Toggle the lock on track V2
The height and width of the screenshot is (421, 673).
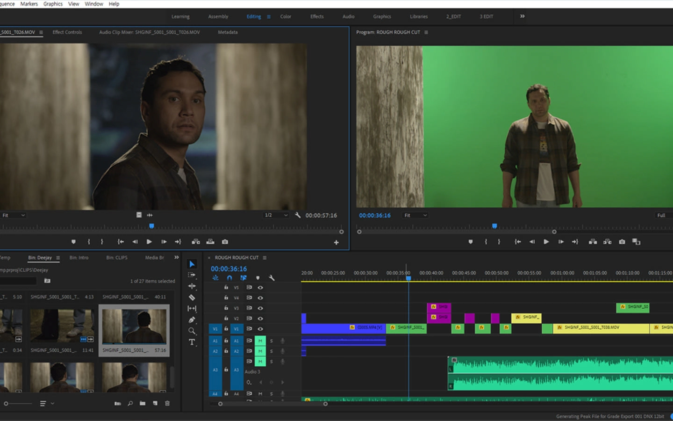pyautogui.click(x=226, y=319)
